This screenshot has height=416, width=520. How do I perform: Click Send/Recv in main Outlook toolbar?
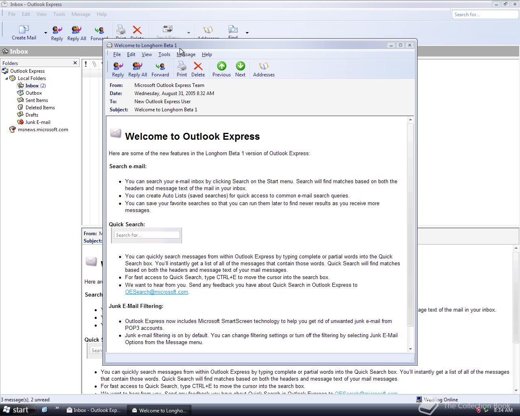pyautogui.click(x=167, y=32)
